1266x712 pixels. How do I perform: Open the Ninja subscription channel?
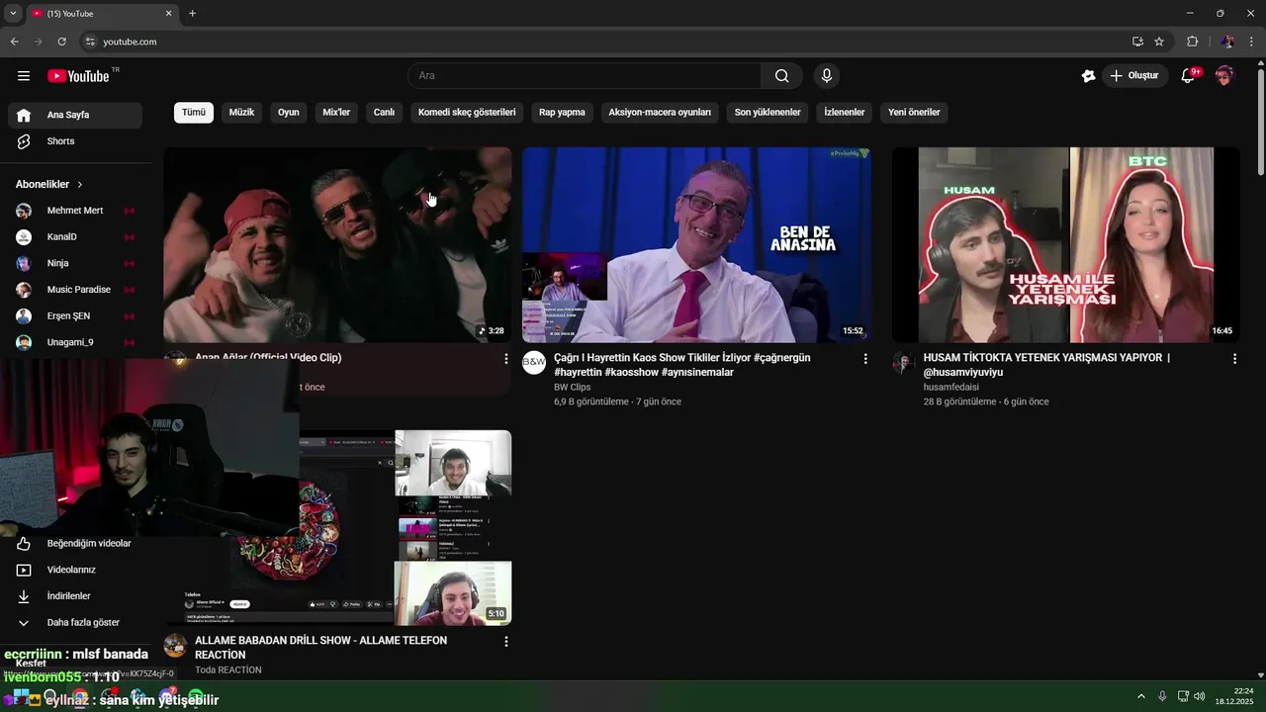point(75,263)
